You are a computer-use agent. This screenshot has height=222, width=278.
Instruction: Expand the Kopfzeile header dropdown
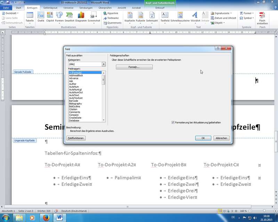[x=130, y=17]
